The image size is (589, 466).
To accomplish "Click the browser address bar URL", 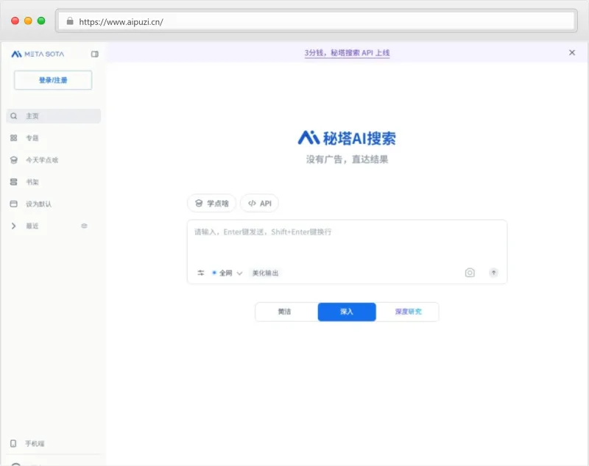I will click(121, 22).
